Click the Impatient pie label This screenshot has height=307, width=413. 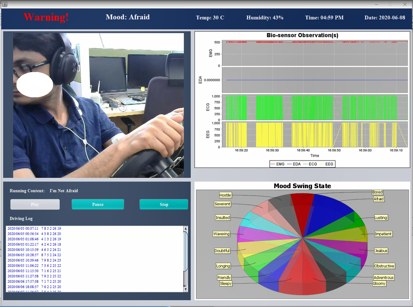click(383, 234)
